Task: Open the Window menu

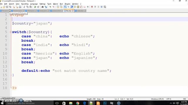Action: [75, 4]
